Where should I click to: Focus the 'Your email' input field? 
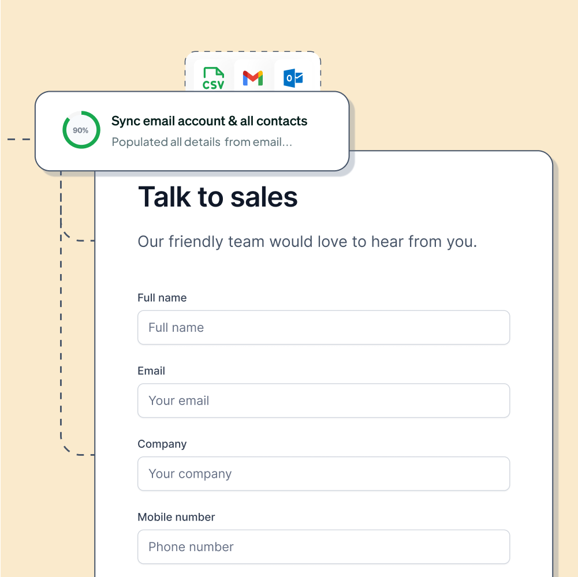tap(323, 400)
